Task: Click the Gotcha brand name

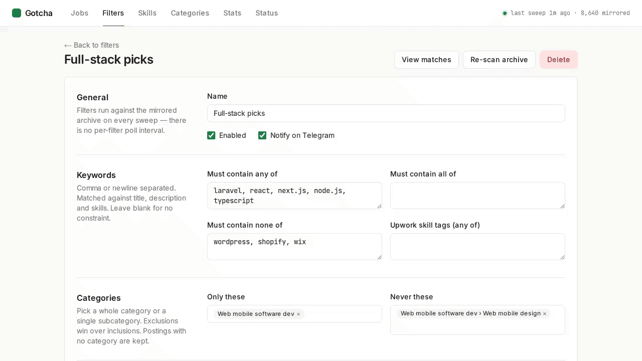Action: (39, 13)
